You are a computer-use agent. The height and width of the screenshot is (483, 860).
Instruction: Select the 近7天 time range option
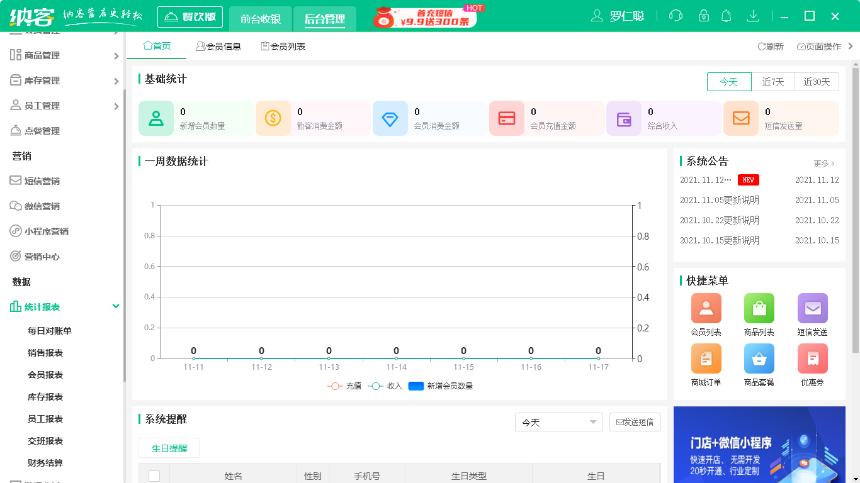point(773,82)
